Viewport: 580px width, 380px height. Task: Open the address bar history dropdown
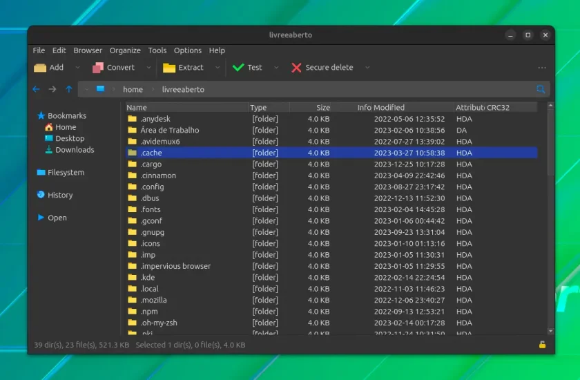click(x=86, y=89)
